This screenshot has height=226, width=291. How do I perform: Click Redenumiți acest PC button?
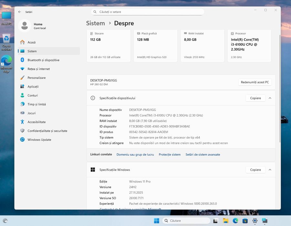pos(255,82)
